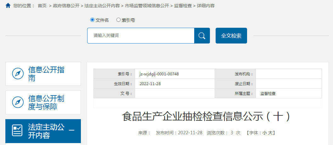Open 市场监管领域信息公开 breadcrumb link
The height and width of the screenshot is (145, 333).
pyautogui.click(x=147, y=6)
